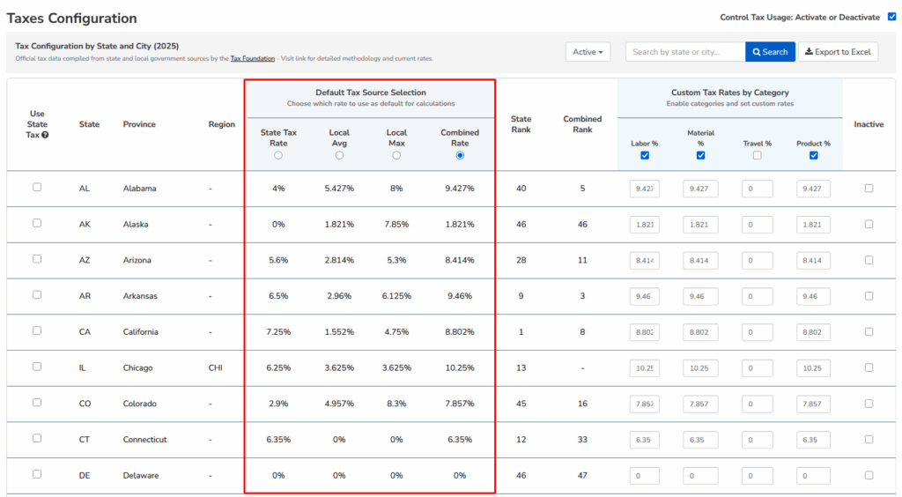Click Chicago Travel % rate field
The width and height of the screenshot is (902, 497).
coord(757,368)
